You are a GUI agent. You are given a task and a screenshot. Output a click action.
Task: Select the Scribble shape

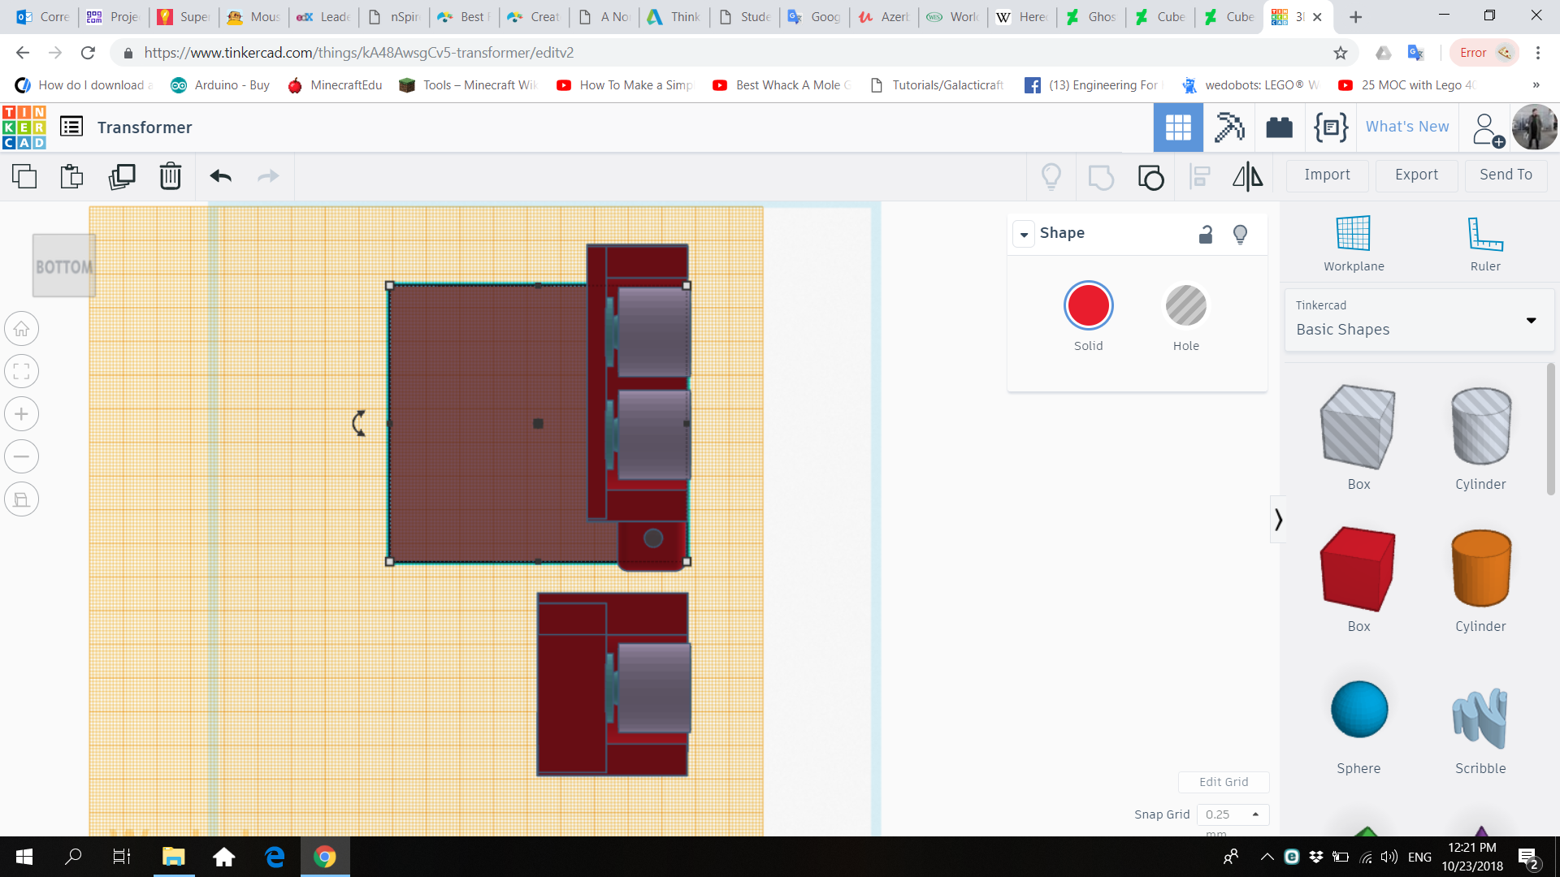(1480, 719)
